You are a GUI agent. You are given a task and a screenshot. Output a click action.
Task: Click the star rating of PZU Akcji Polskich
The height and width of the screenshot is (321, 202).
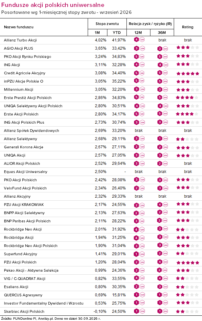(x=188, y=263)
